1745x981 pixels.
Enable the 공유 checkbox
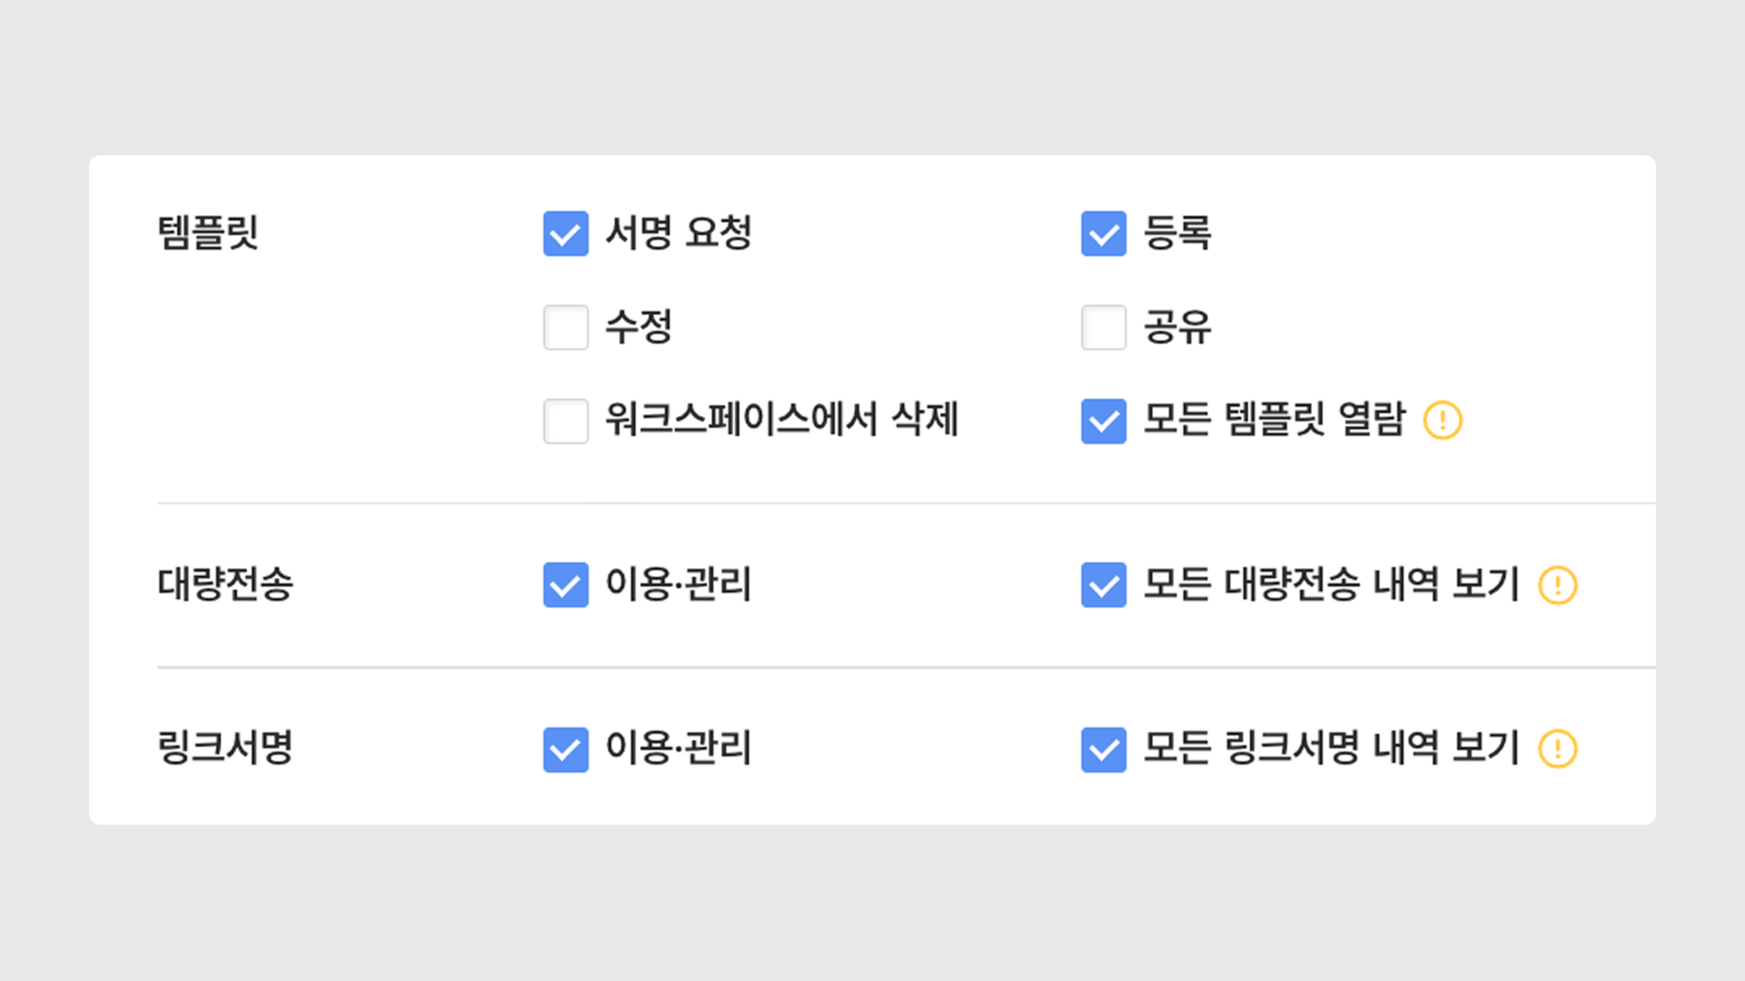point(1103,327)
